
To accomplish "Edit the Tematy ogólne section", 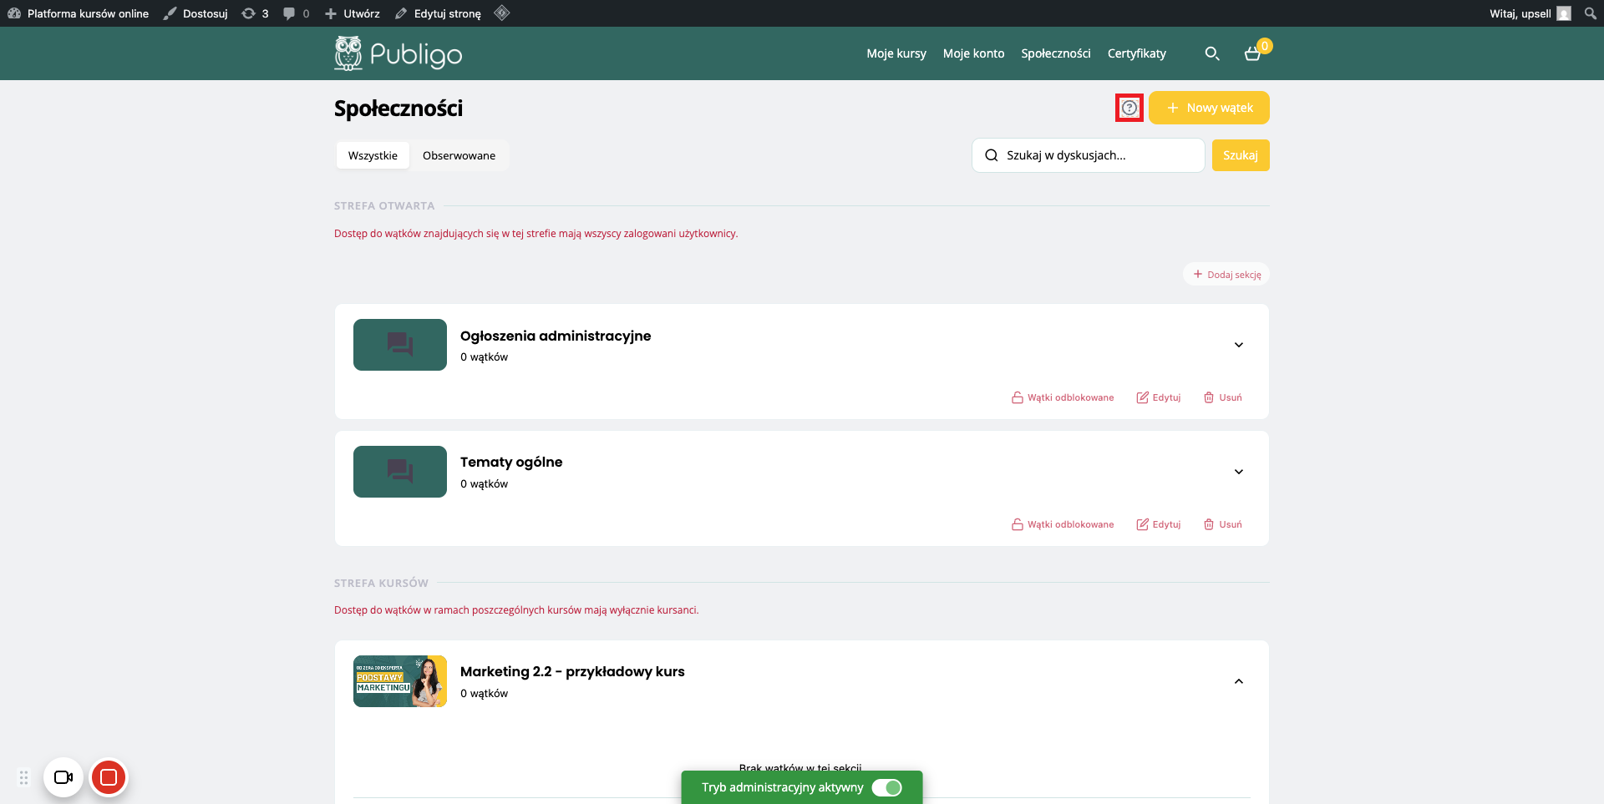I will pos(1159,524).
